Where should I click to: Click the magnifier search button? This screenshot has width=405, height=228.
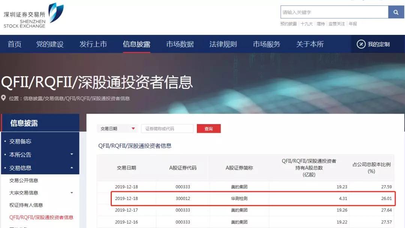tap(396, 12)
